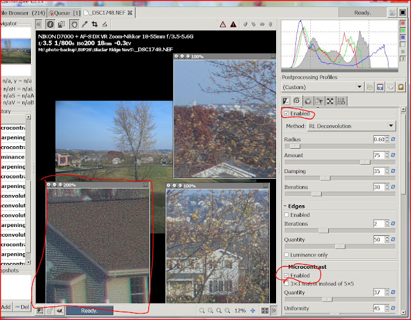Copy the profile to clipboard

click(x=390, y=87)
